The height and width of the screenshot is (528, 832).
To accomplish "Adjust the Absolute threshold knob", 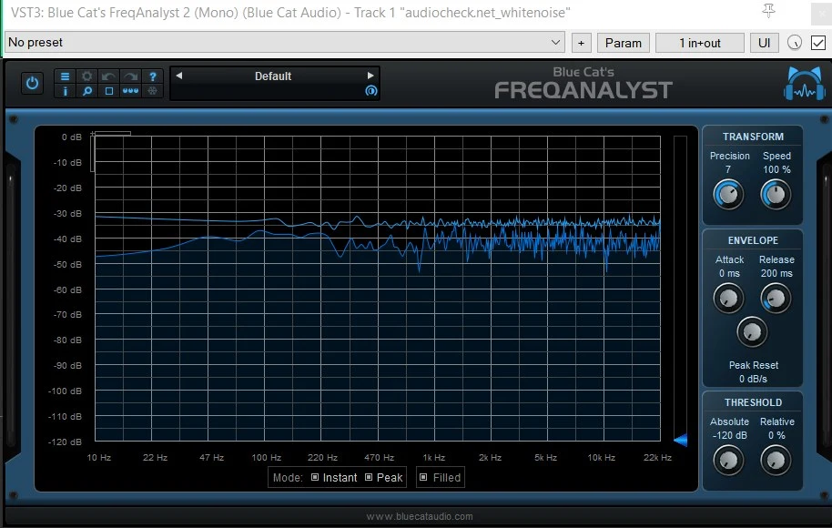I will tap(728, 460).
